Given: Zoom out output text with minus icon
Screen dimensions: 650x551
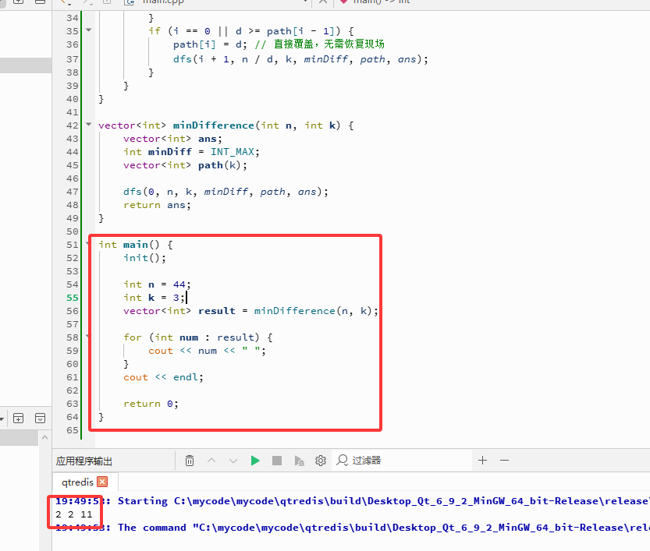Looking at the screenshot, I should (x=504, y=460).
